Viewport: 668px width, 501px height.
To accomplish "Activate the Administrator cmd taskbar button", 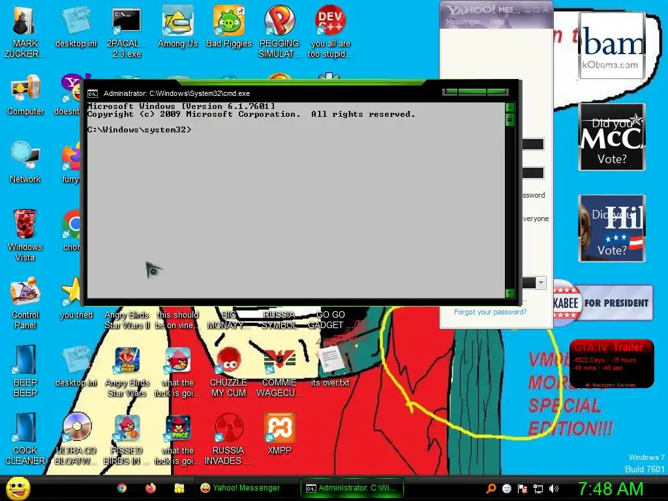I will tap(352, 488).
